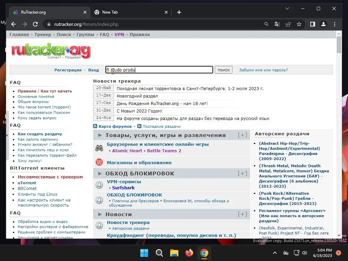
Task: Open FAQ in the top menu
Action: click(x=104, y=35)
